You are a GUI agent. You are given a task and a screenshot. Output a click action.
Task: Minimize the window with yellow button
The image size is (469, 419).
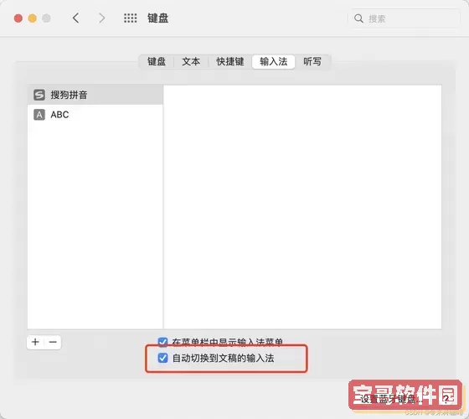[x=33, y=18]
